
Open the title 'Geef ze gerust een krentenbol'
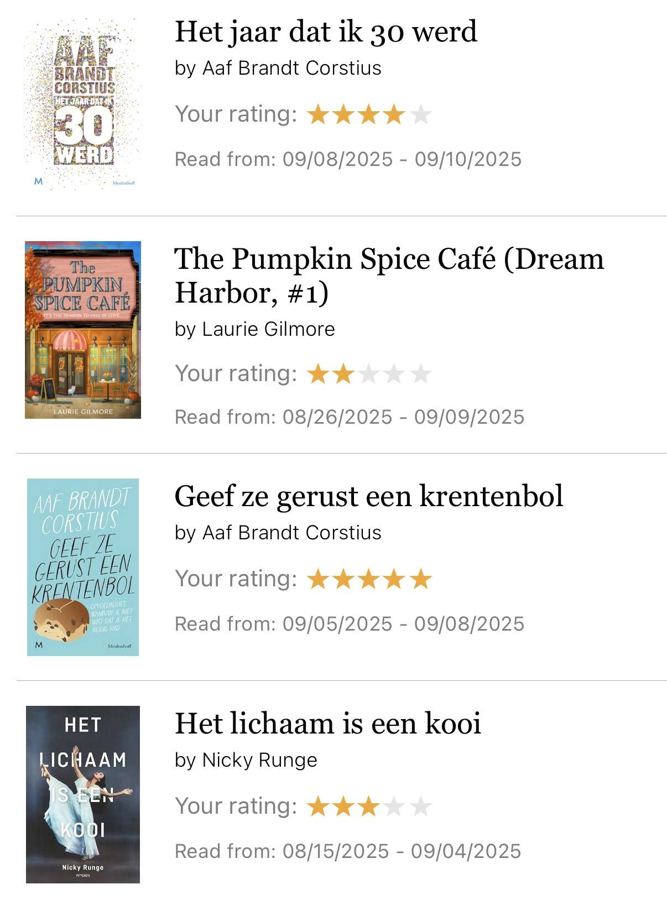[x=368, y=496]
